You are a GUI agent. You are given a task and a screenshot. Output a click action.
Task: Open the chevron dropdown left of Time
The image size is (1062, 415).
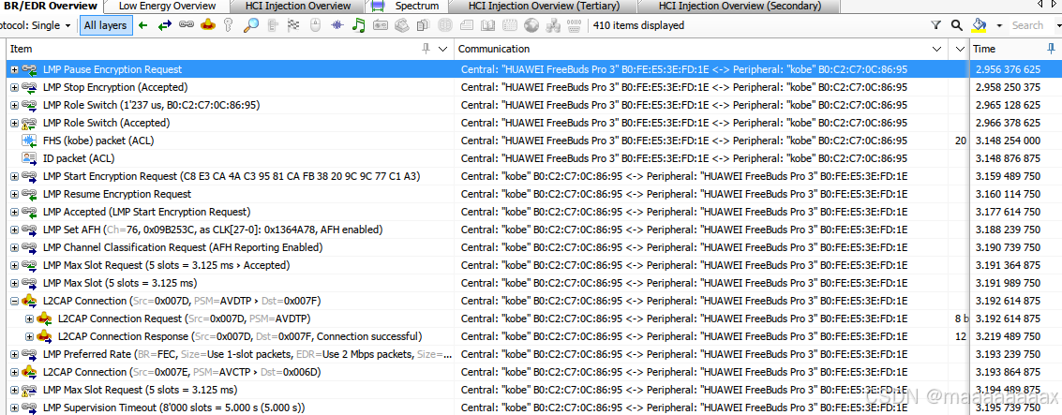(960, 49)
